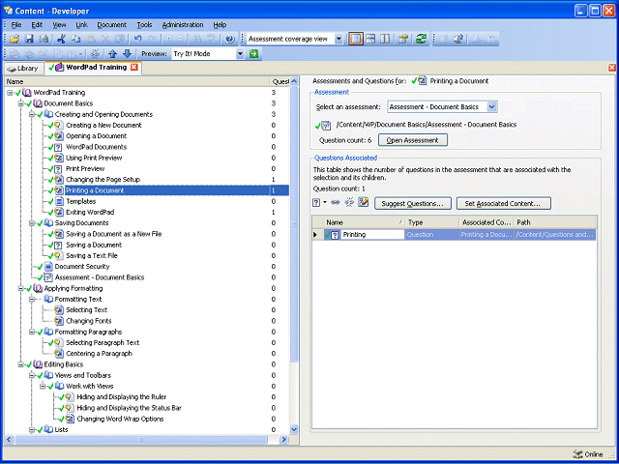619x464 pixels.
Task: Collapse the Formatting Text node
Action: point(32,300)
